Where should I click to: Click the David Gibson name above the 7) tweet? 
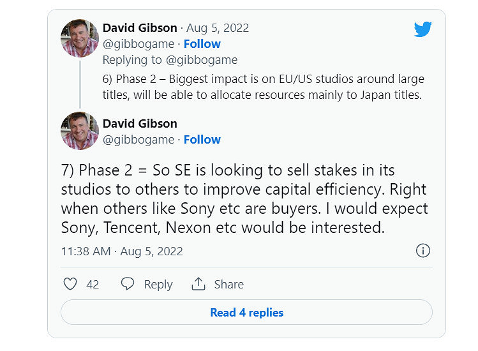tap(140, 124)
